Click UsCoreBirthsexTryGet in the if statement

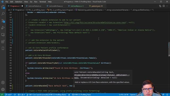(48, 63)
